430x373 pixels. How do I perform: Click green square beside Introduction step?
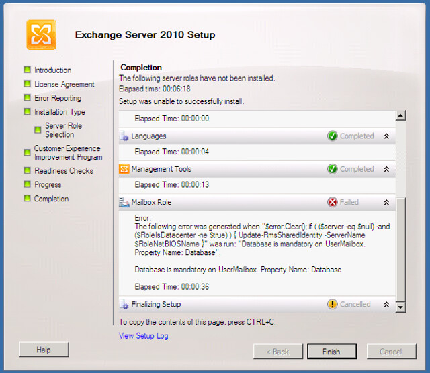(x=27, y=70)
